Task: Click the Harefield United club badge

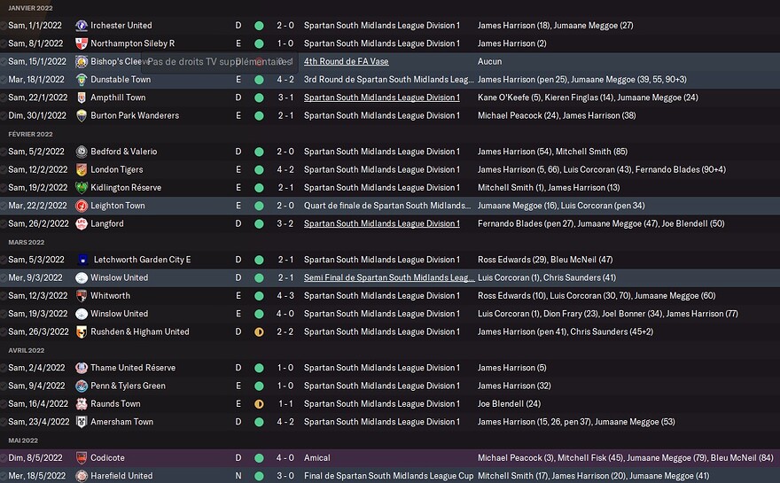Action: [x=82, y=476]
